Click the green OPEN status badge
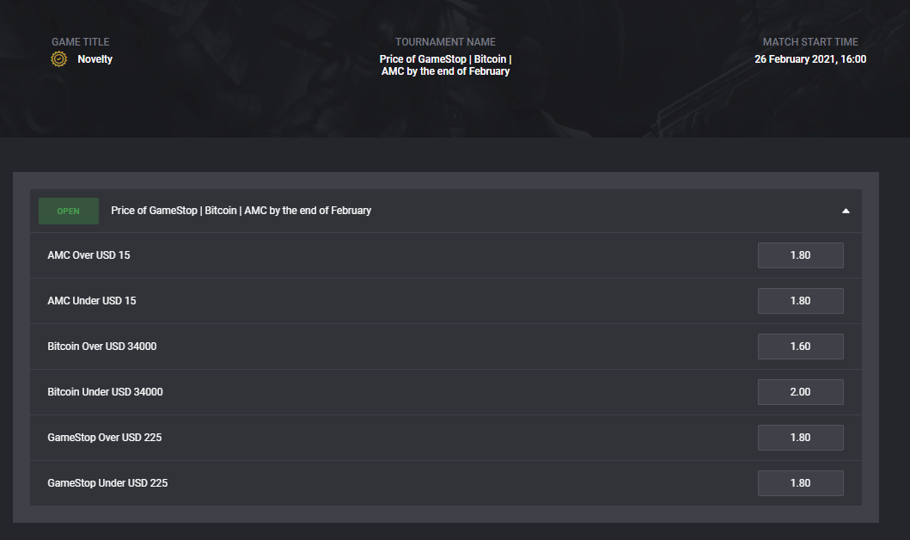 click(69, 212)
